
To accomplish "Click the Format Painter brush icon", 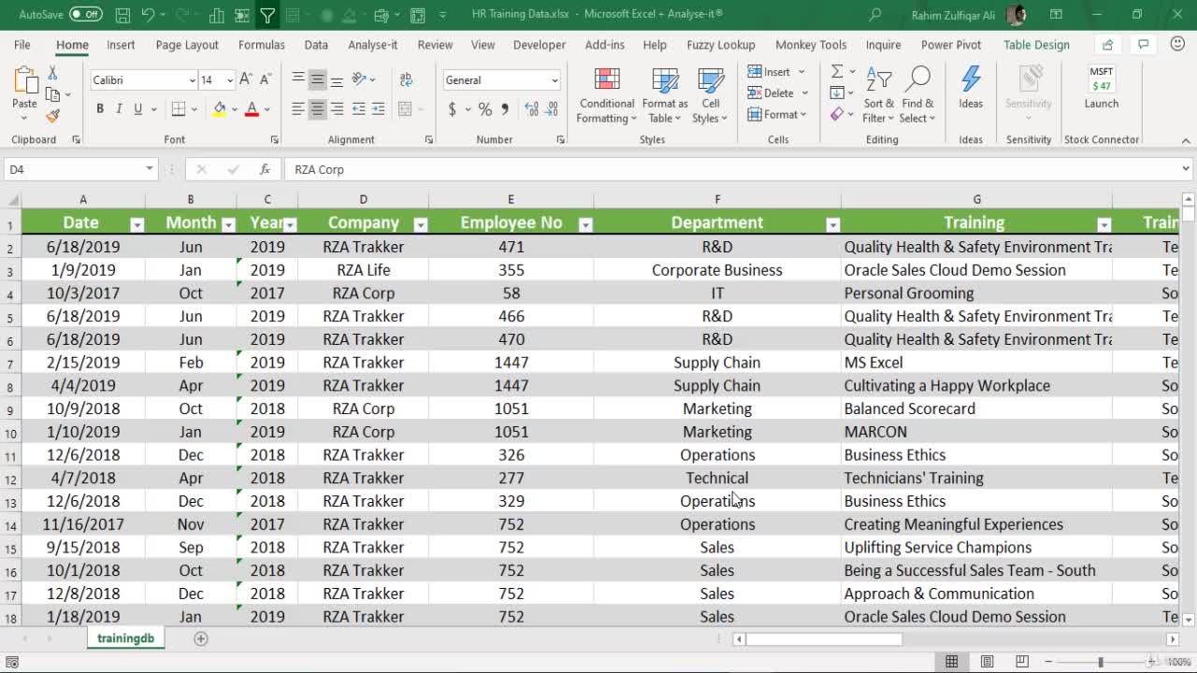I will (x=52, y=116).
